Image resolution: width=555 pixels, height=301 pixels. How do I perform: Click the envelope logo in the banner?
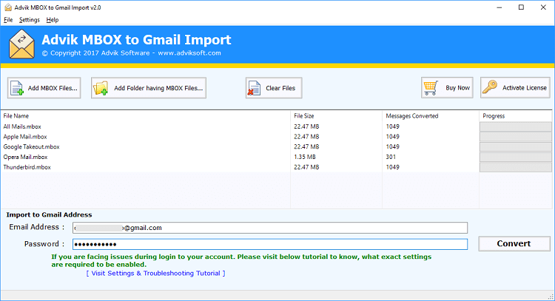[x=22, y=44]
